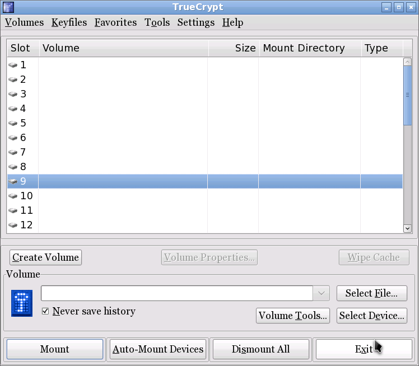The image size is (419, 366).
Task: Click the Wipe Cache button
Action: 374,257
